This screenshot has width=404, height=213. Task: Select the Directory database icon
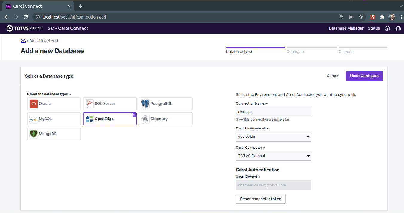pos(145,119)
